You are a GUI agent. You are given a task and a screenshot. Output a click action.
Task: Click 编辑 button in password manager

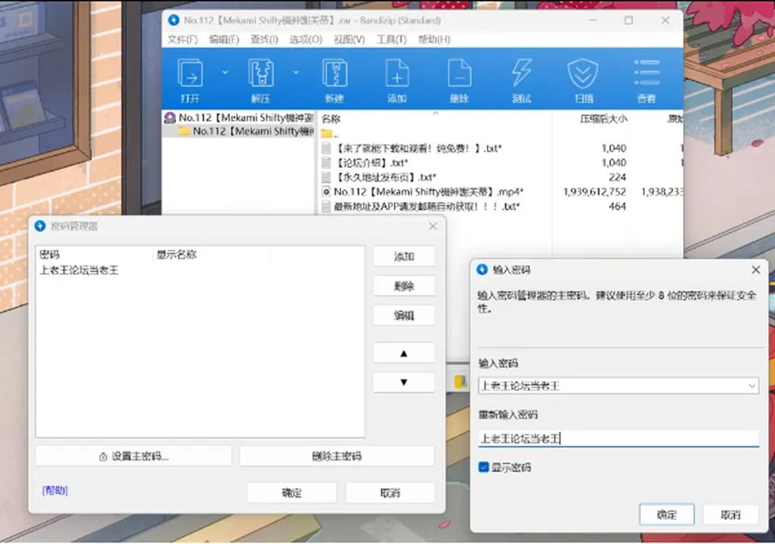[404, 315]
